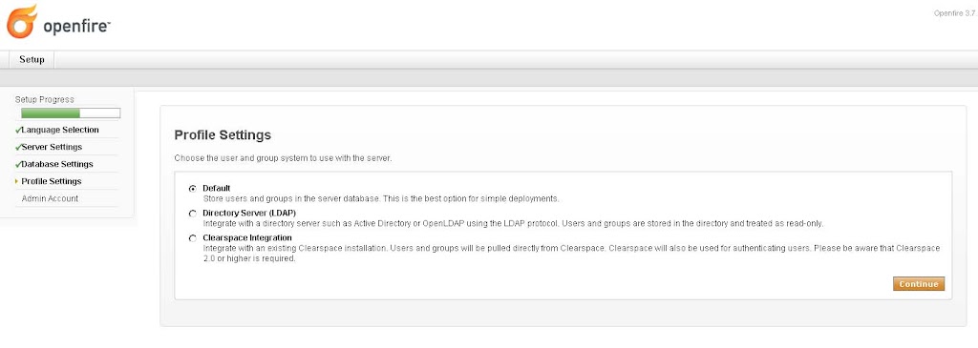Select the Default profile radio button
978x348 pixels.
pos(192,189)
